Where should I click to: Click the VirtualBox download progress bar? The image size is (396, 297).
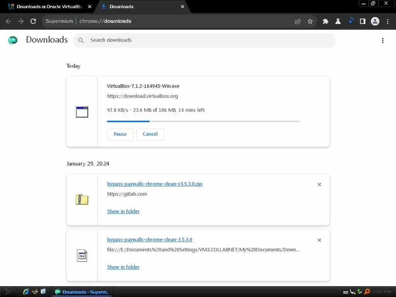[x=203, y=121]
